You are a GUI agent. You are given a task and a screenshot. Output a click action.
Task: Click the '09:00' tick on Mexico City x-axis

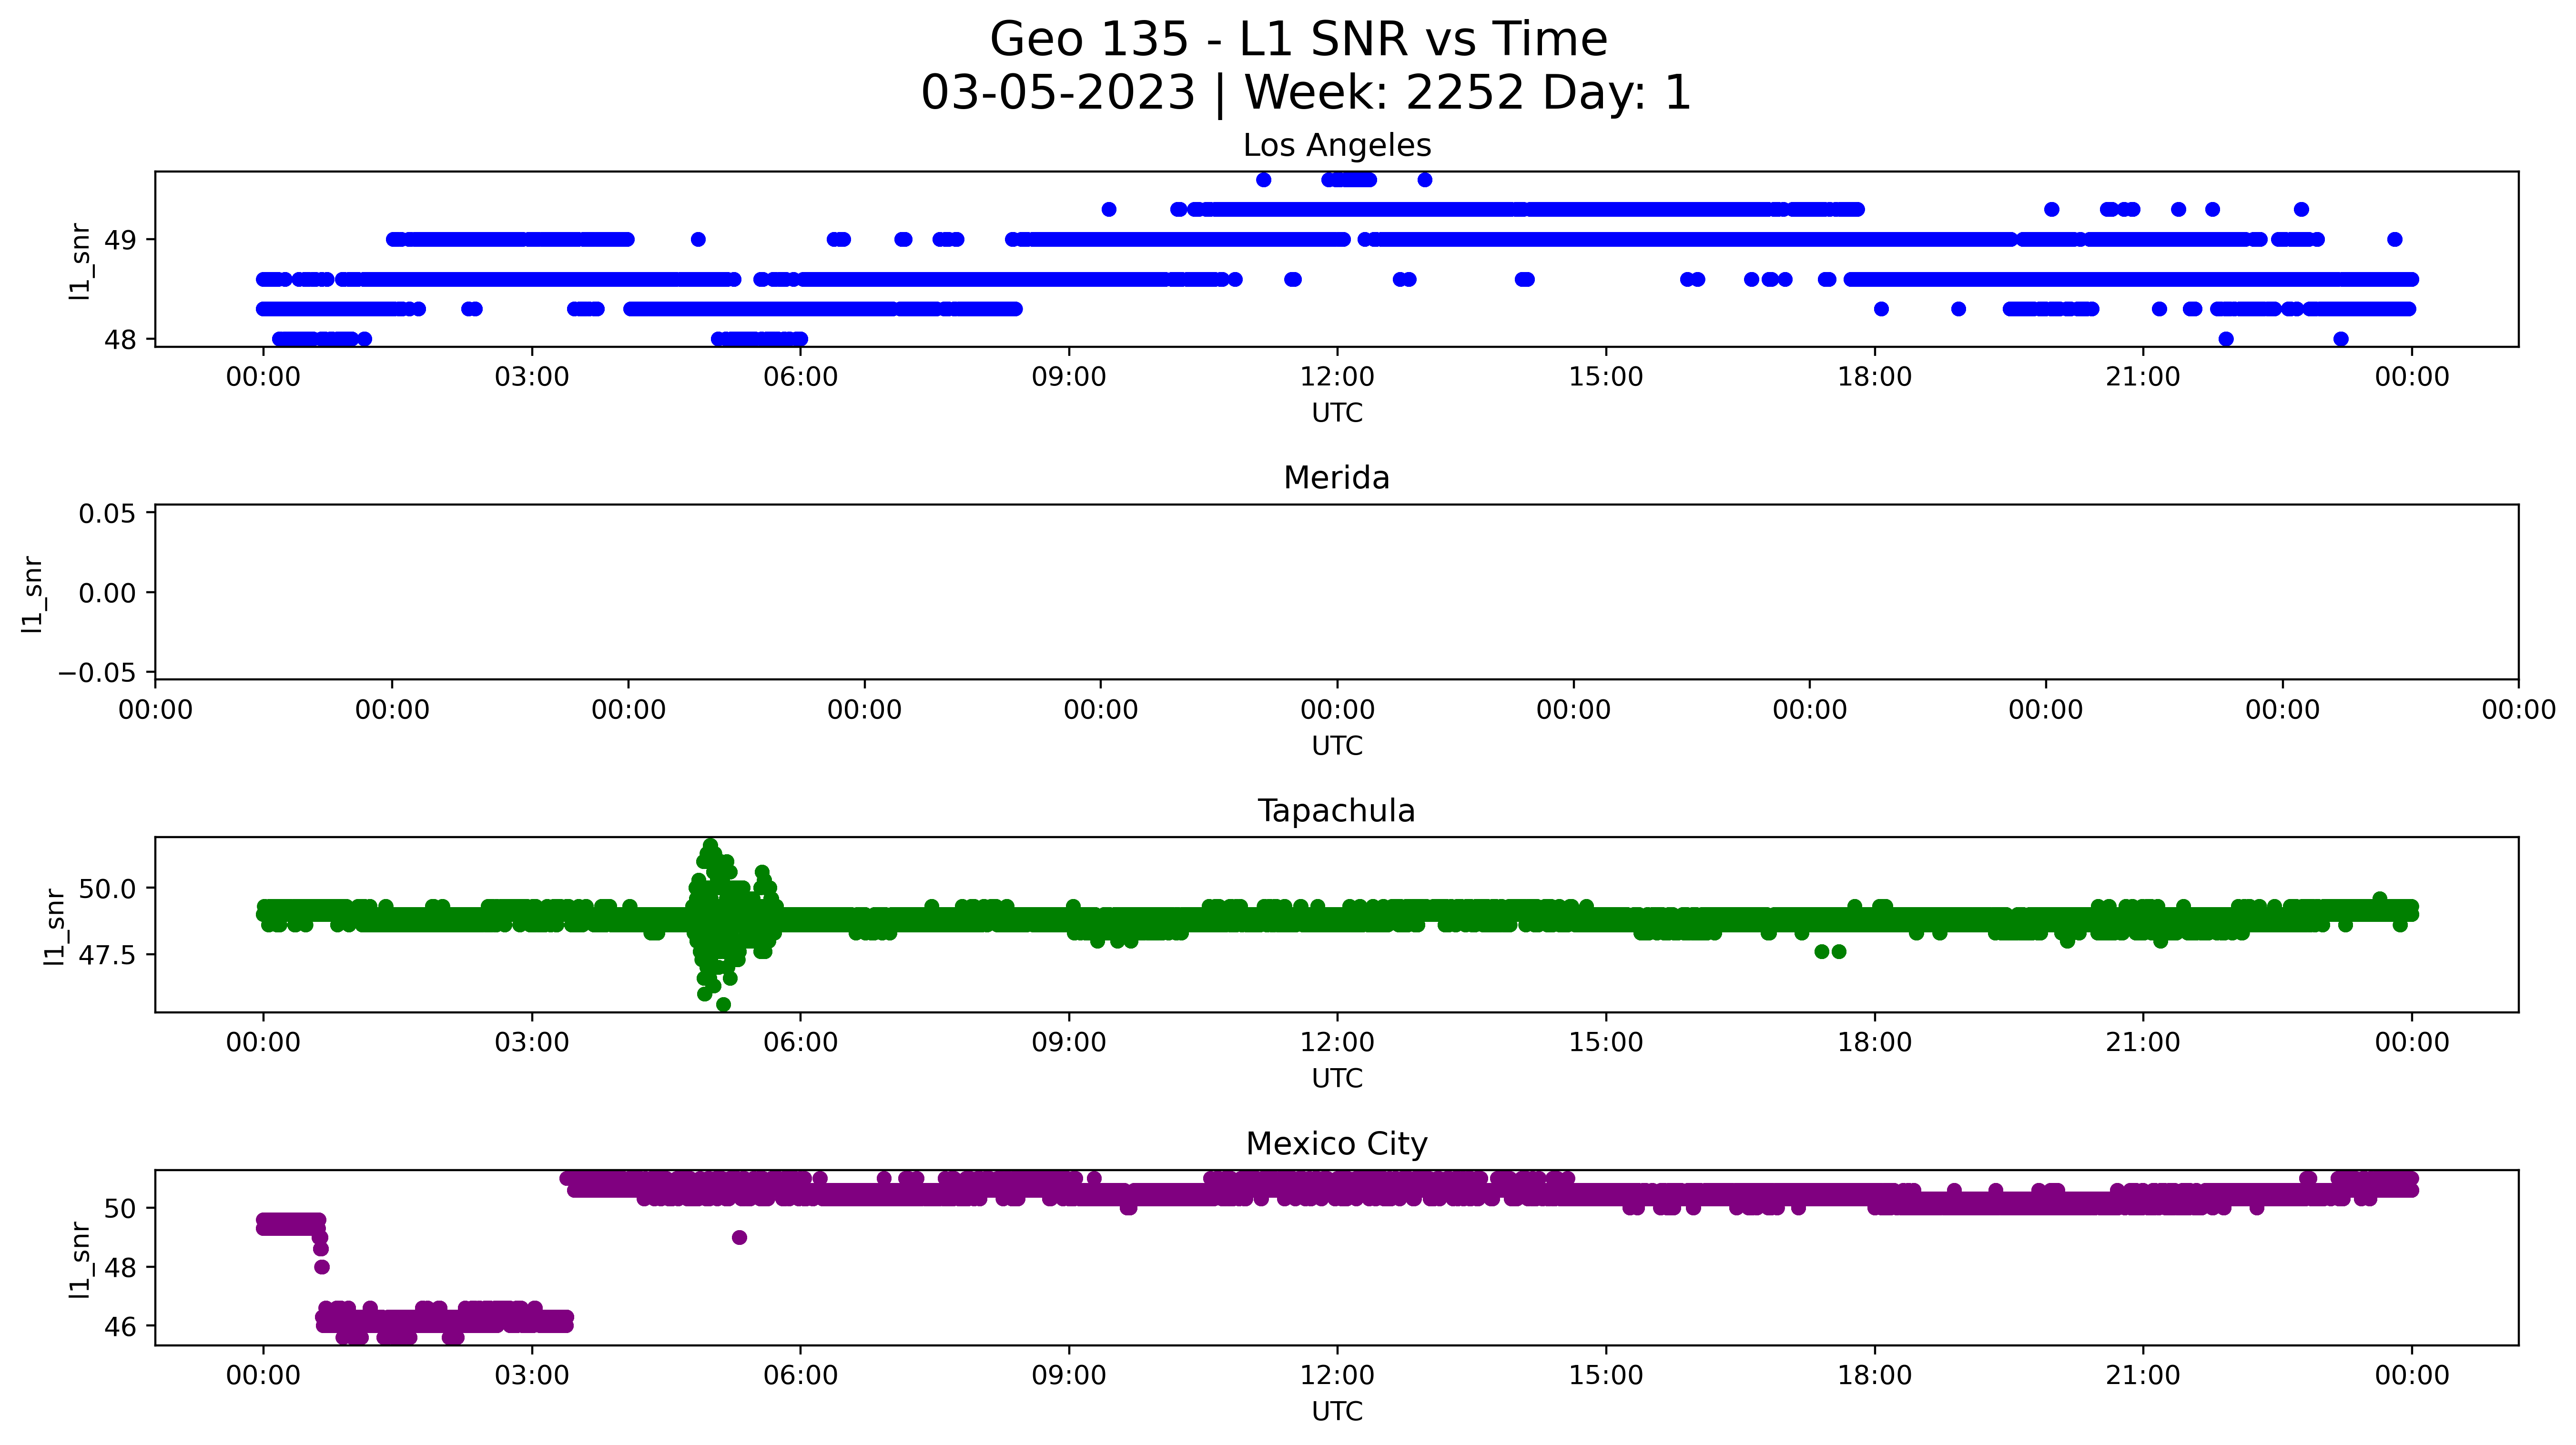click(1069, 1375)
